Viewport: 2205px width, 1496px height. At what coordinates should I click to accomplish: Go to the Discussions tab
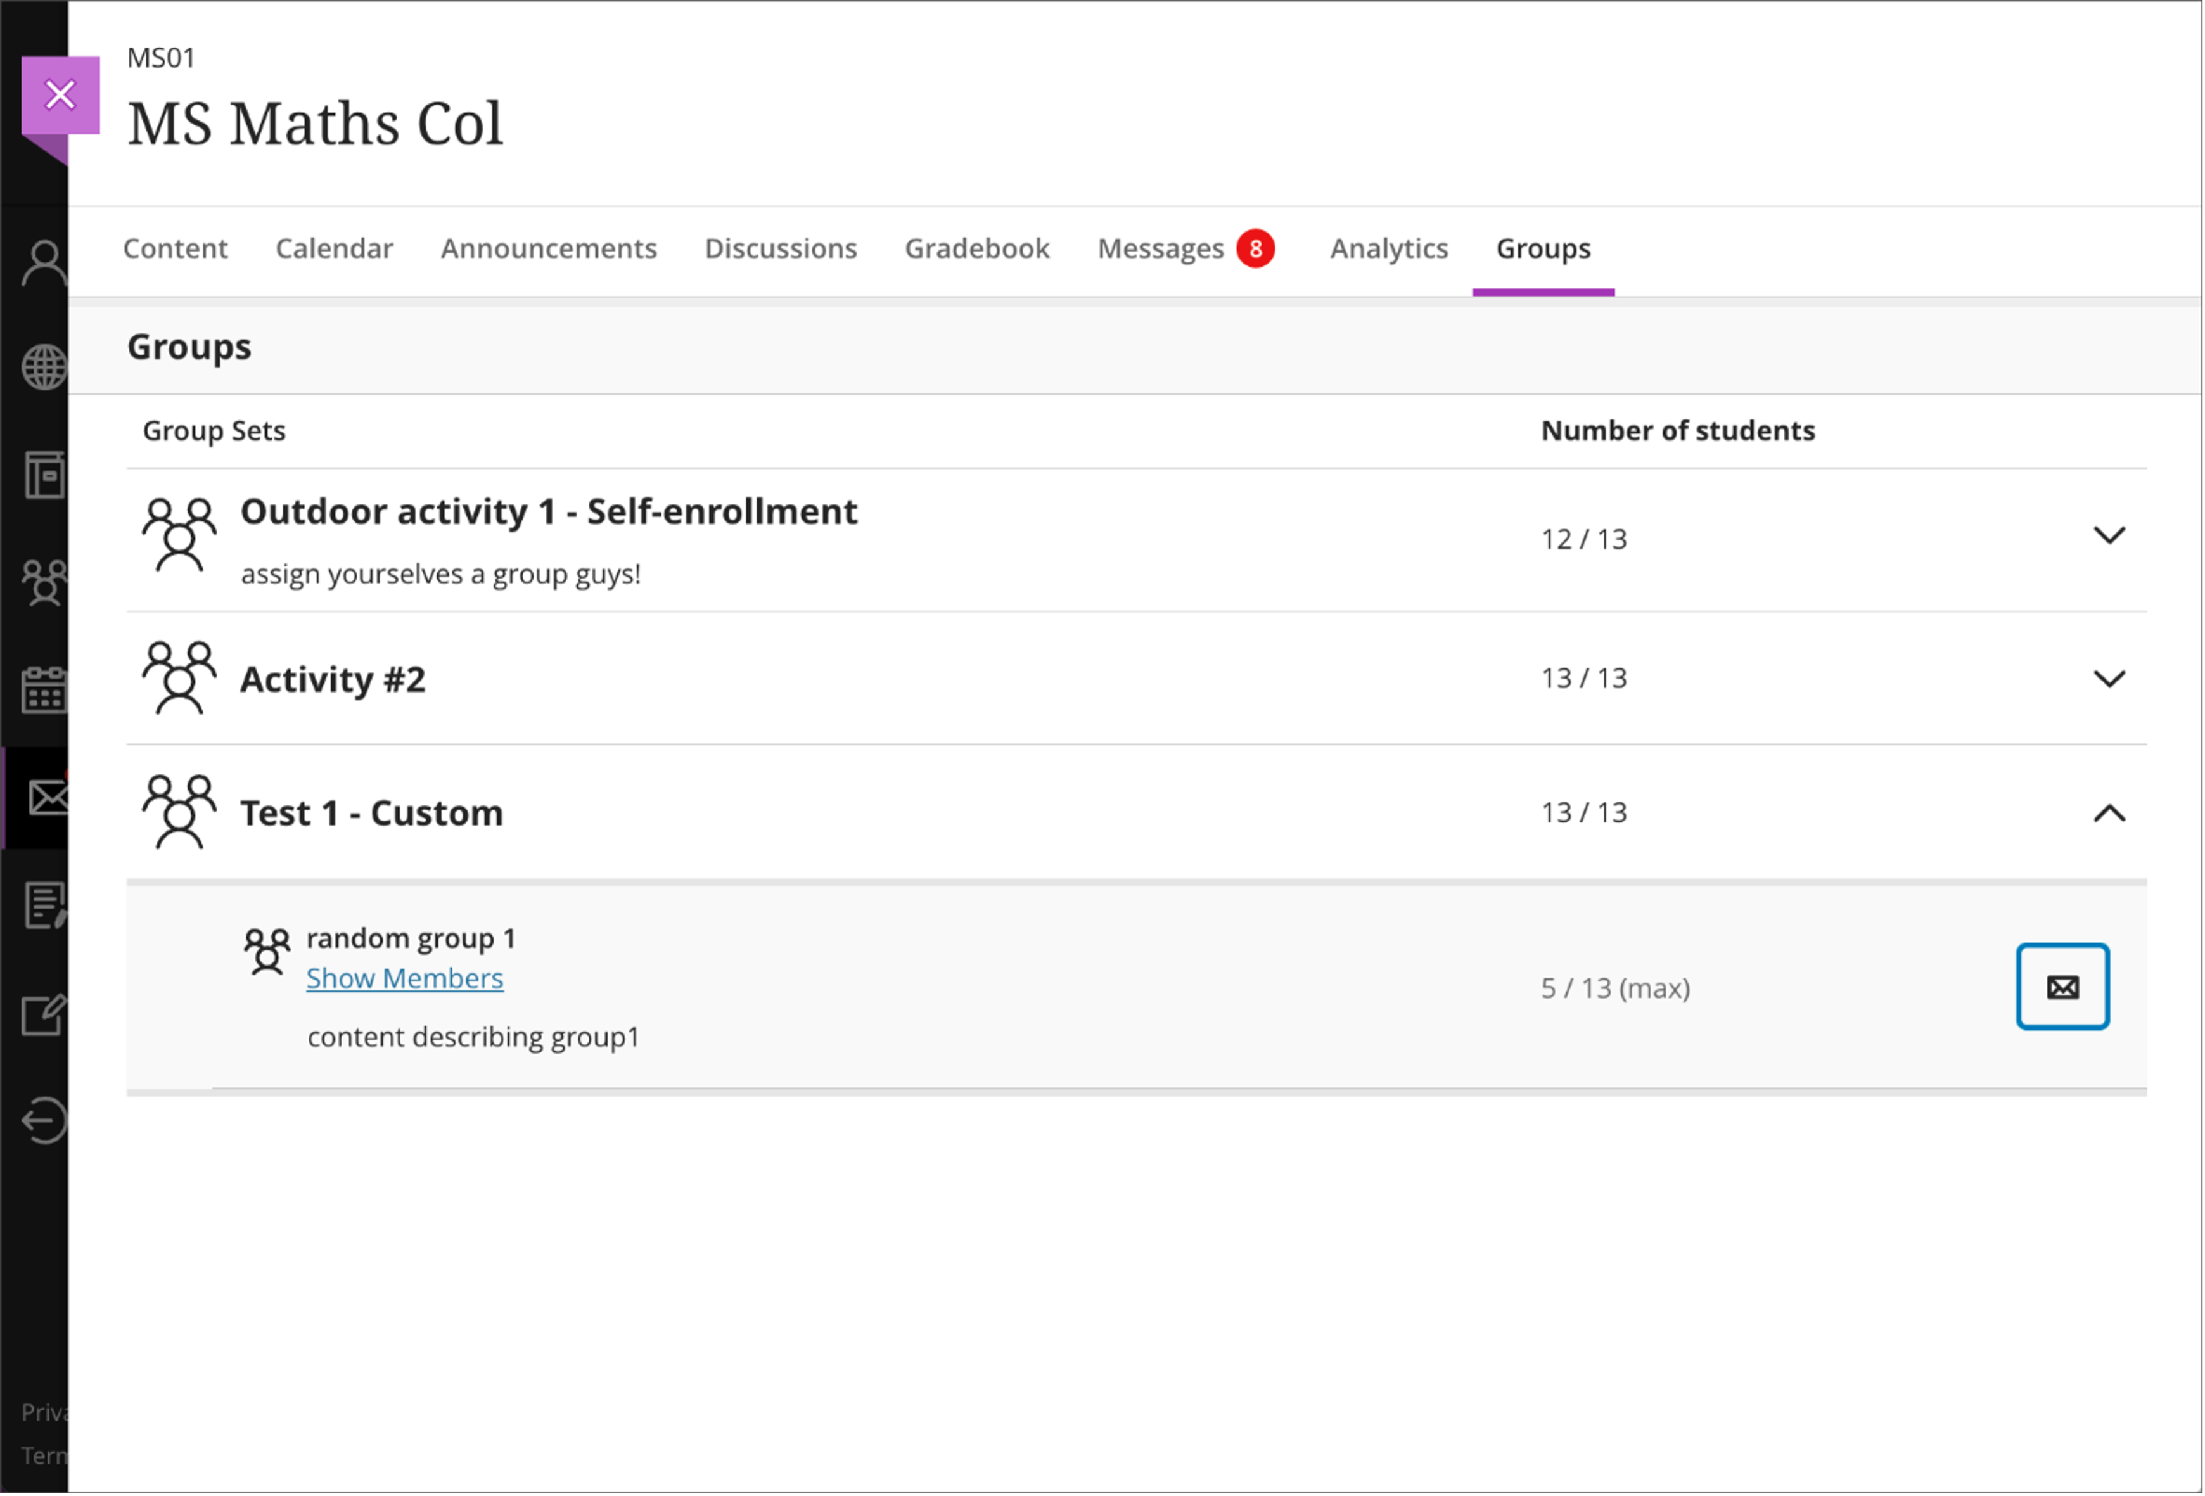(780, 248)
